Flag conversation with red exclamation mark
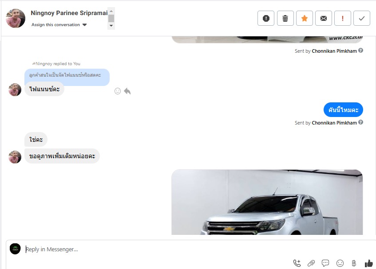Image resolution: width=376 pixels, height=269 pixels. (x=342, y=18)
